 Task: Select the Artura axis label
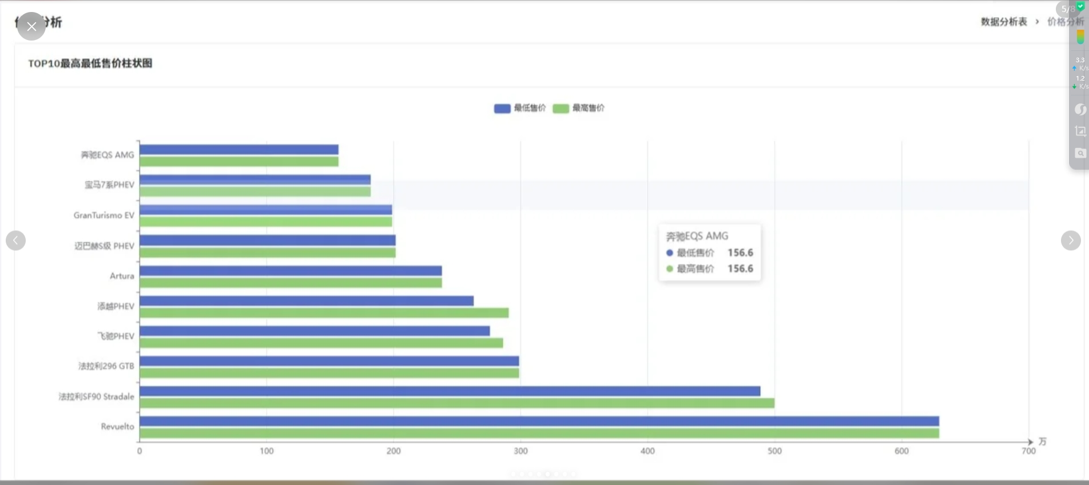pos(122,276)
